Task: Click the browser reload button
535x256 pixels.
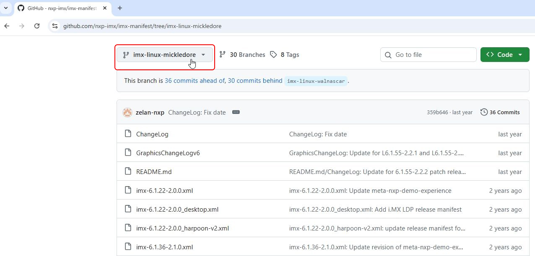Action: tap(37, 26)
